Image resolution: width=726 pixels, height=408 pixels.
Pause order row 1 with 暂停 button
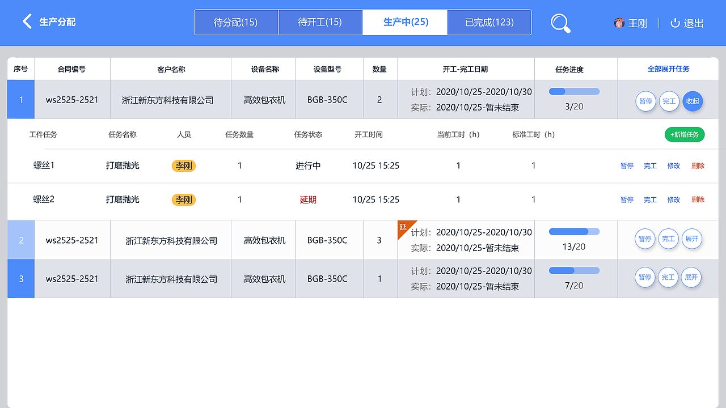[645, 101]
